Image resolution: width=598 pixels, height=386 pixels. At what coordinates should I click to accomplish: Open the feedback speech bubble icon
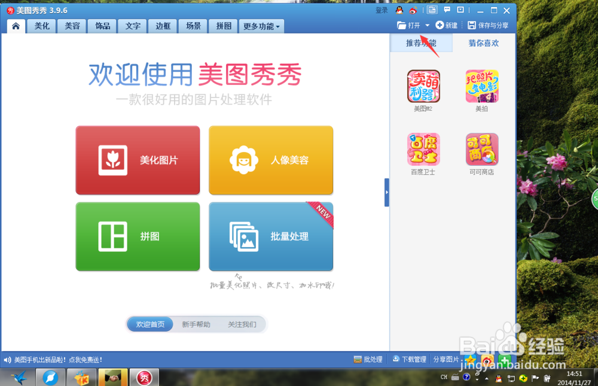(x=447, y=10)
